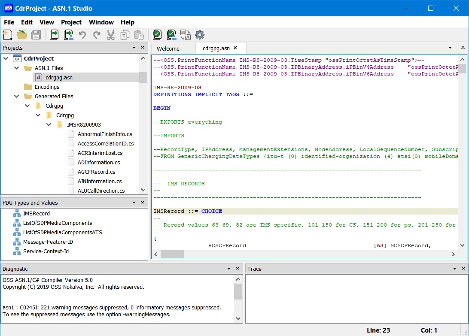469x336 pixels.
Task: Open the Help menu
Action: 128,22
